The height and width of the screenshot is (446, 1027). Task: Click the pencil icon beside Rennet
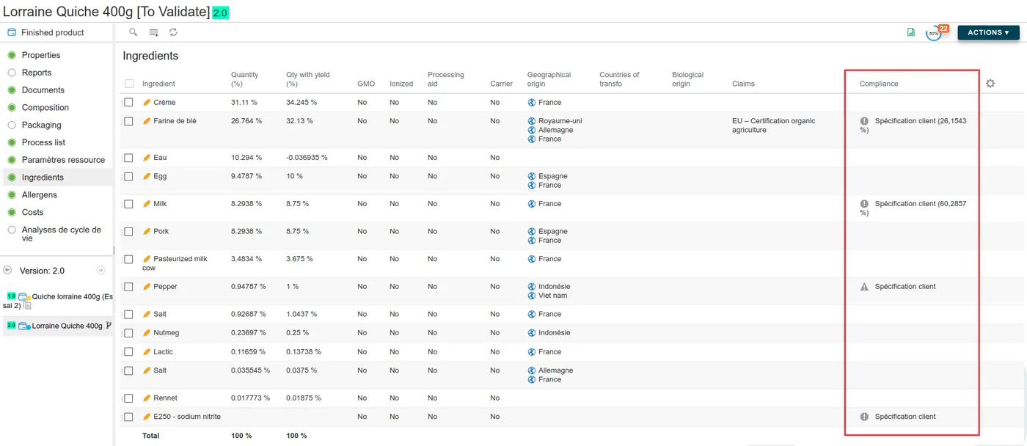click(147, 398)
